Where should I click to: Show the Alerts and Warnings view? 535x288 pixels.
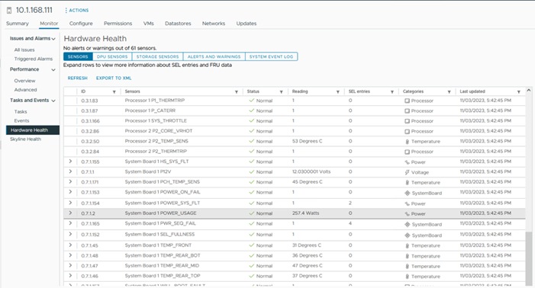tap(214, 56)
